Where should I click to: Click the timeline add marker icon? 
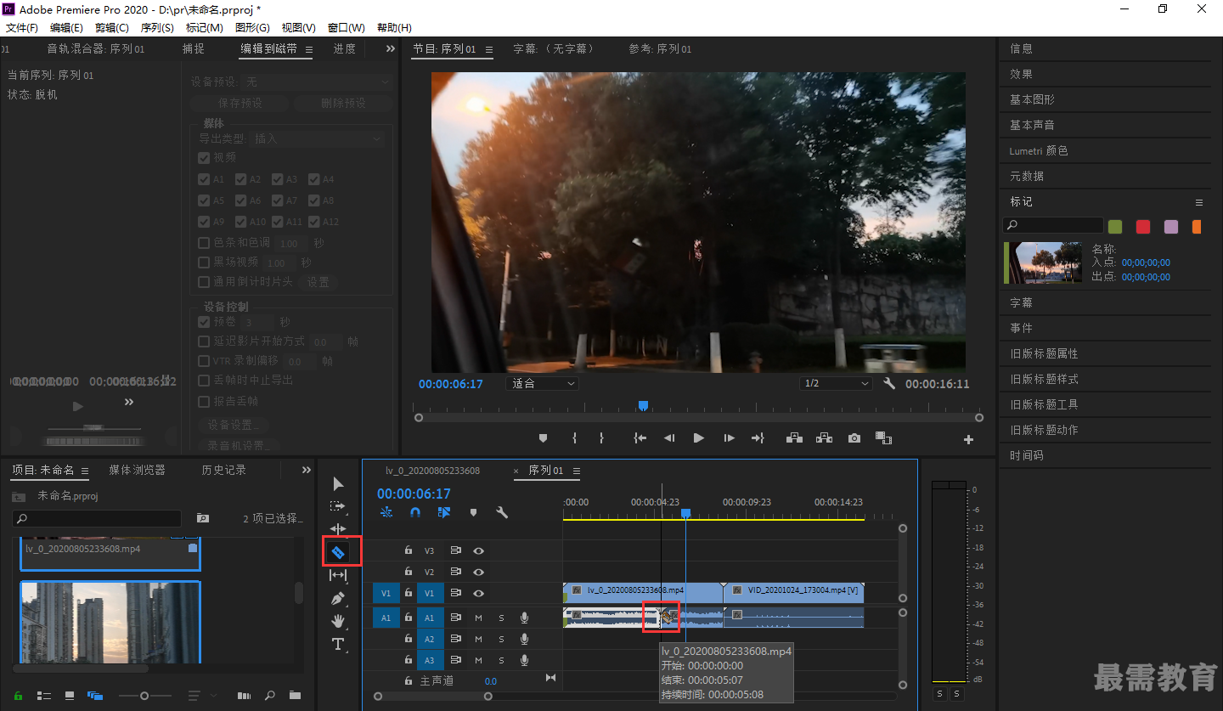pyautogui.click(x=473, y=513)
